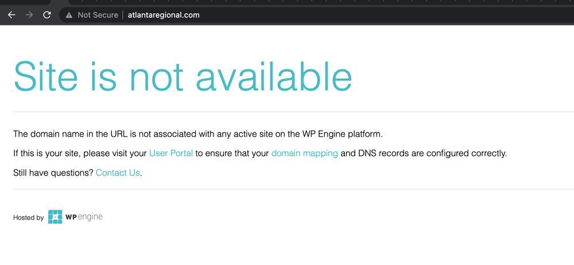Screen dimensions: 574x265
Task: Open the Not Secure warning triangle icon
Action: click(69, 15)
